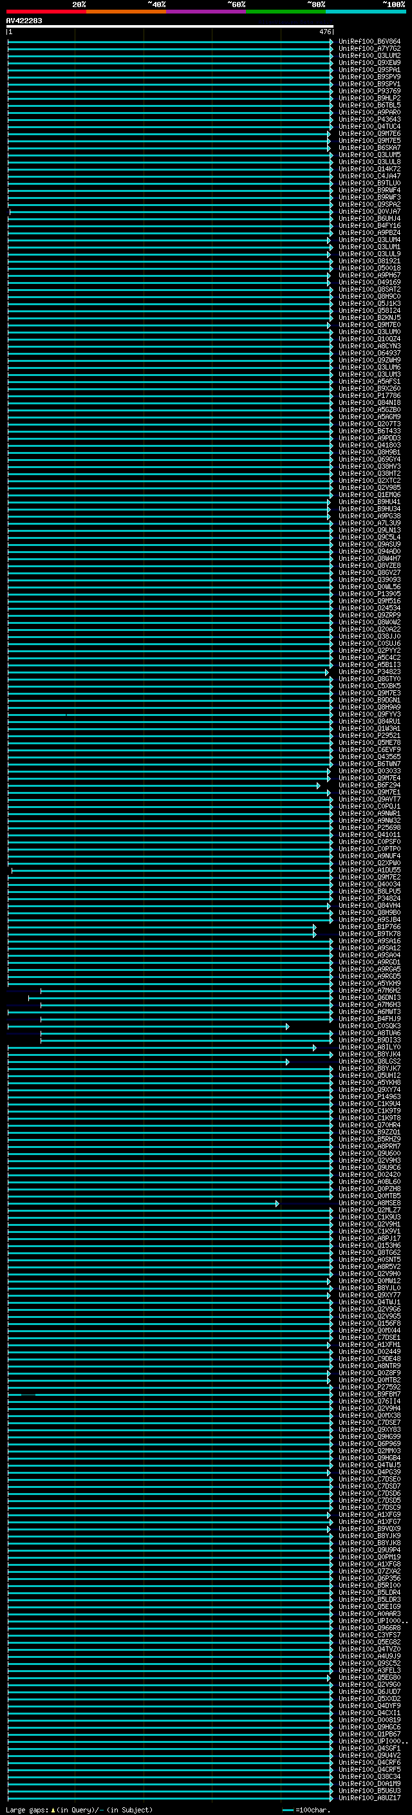
Task: Click the alignment bar of UniRef100_Q8LGS2
Action: point(149,1062)
